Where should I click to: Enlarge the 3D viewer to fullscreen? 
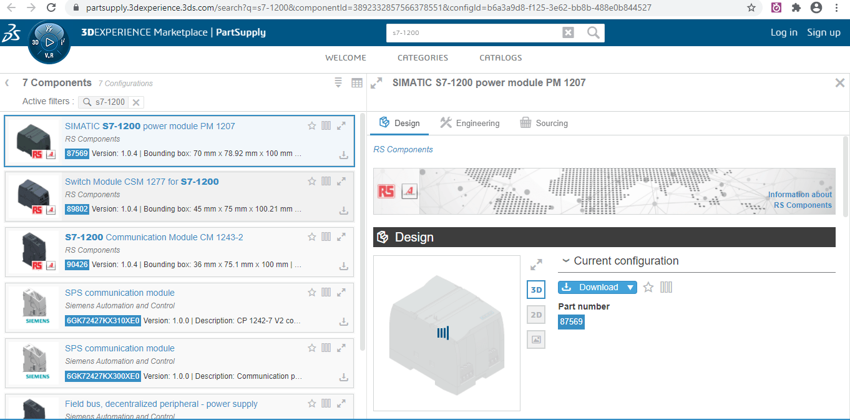point(536,265)
